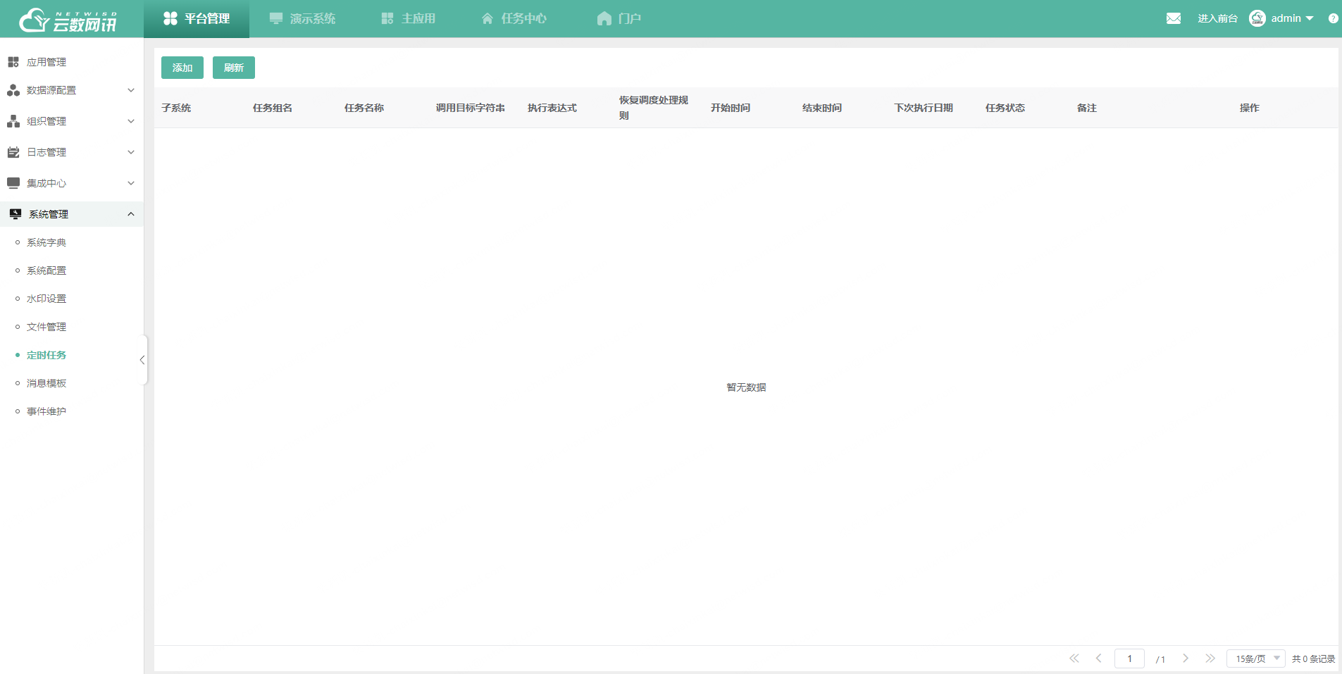Click the 添加 button

point(182,67)
